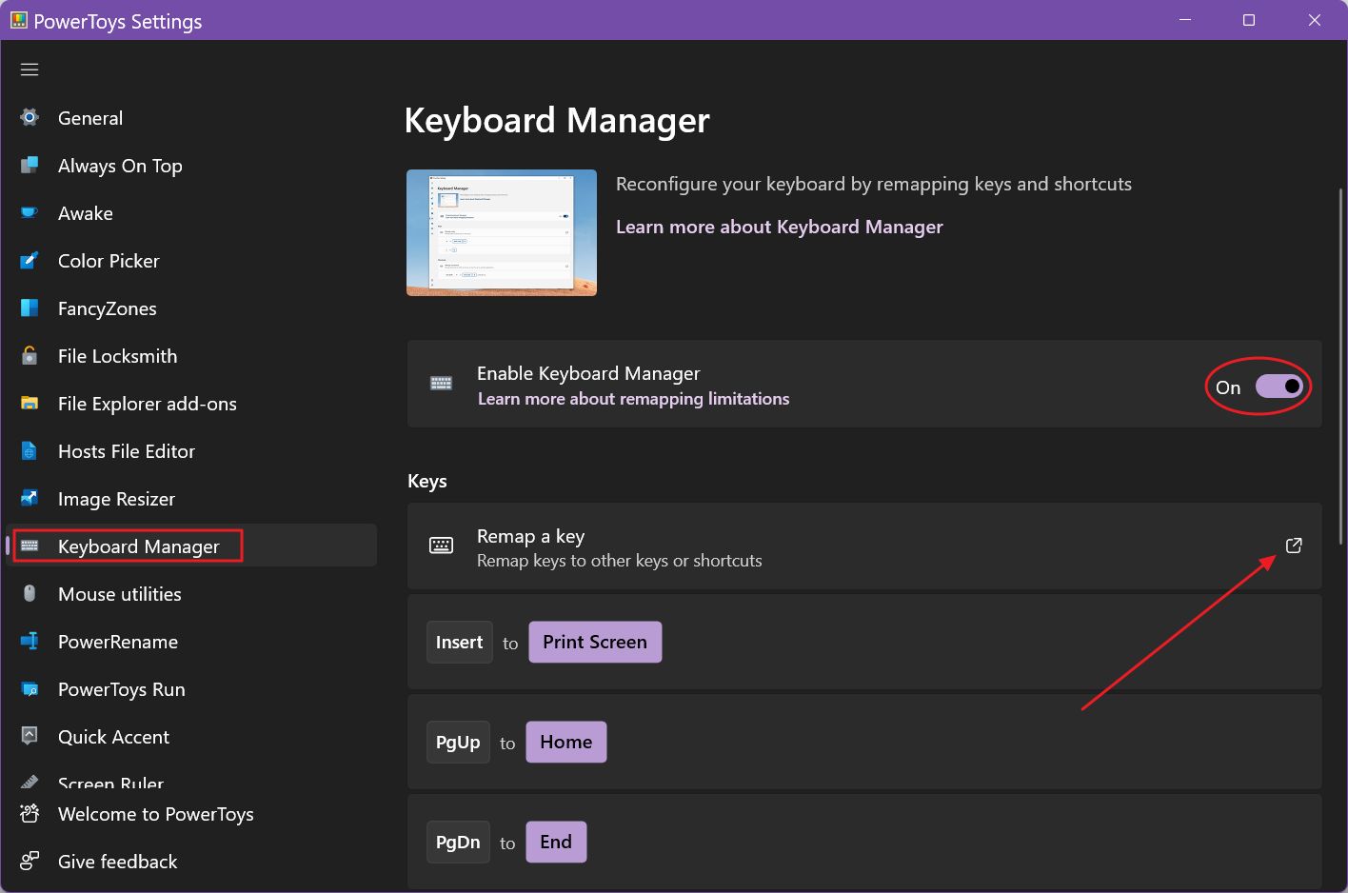Open Learn more about remapping limitations link
The height and width of the screenshot is (893, 1348).
click(x=633, y=399)
